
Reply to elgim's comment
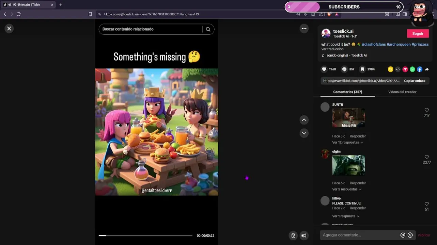(x=358, y=183)
